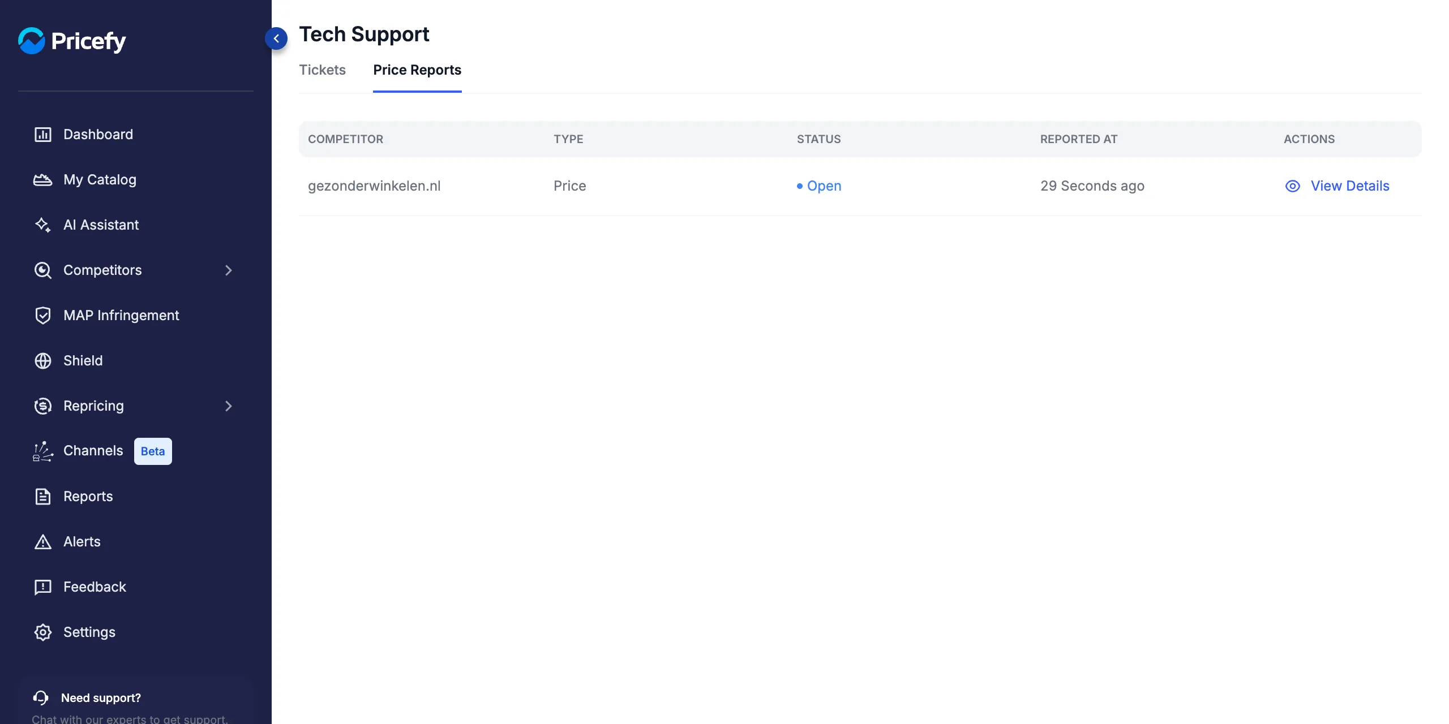1449x724 pixels.
Task: Click the gezonderwinkelen.nl competitor cell
Action: click(x=374, y=186)
